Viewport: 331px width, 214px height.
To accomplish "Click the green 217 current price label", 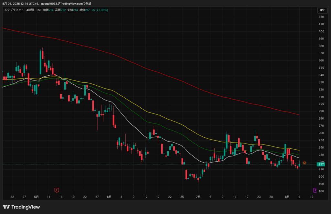I will click(321, 165).
